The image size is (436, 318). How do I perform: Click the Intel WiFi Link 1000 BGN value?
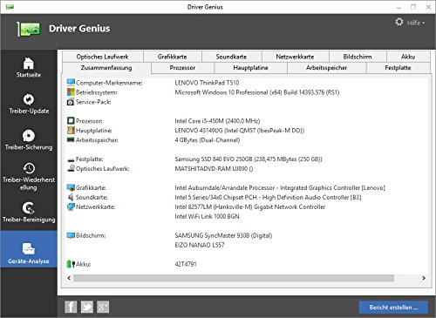tap(208, 216)
